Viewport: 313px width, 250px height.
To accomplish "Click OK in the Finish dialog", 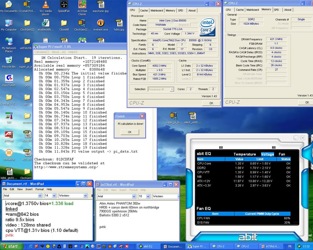I will [x=130, y=132].
